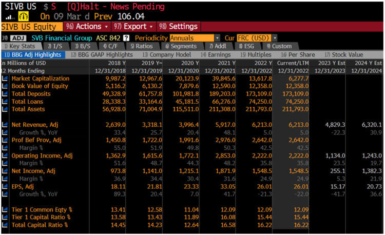
Task: Chart the Net Revenue, Adj row icon
Action: pos(5,125)
